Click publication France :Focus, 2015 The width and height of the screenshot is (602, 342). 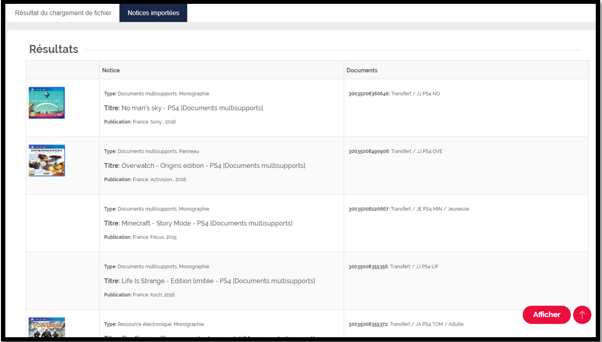point(140,237)
